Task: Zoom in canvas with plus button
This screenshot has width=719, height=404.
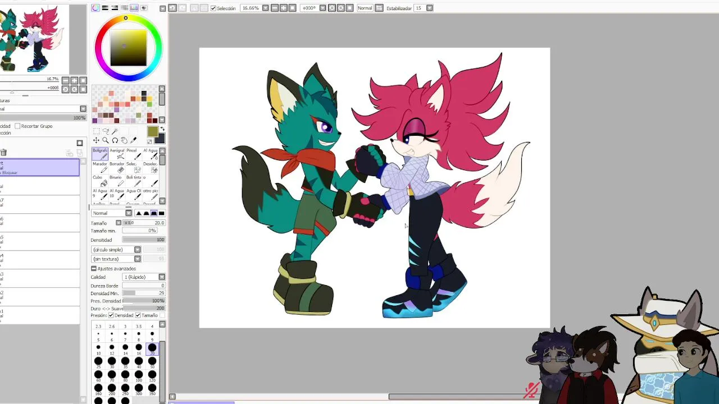Action: coord(283,8)
